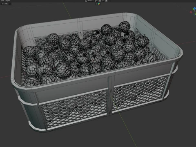
Task: Click the red X axis gizmo circle
Action: click(191, 12)
